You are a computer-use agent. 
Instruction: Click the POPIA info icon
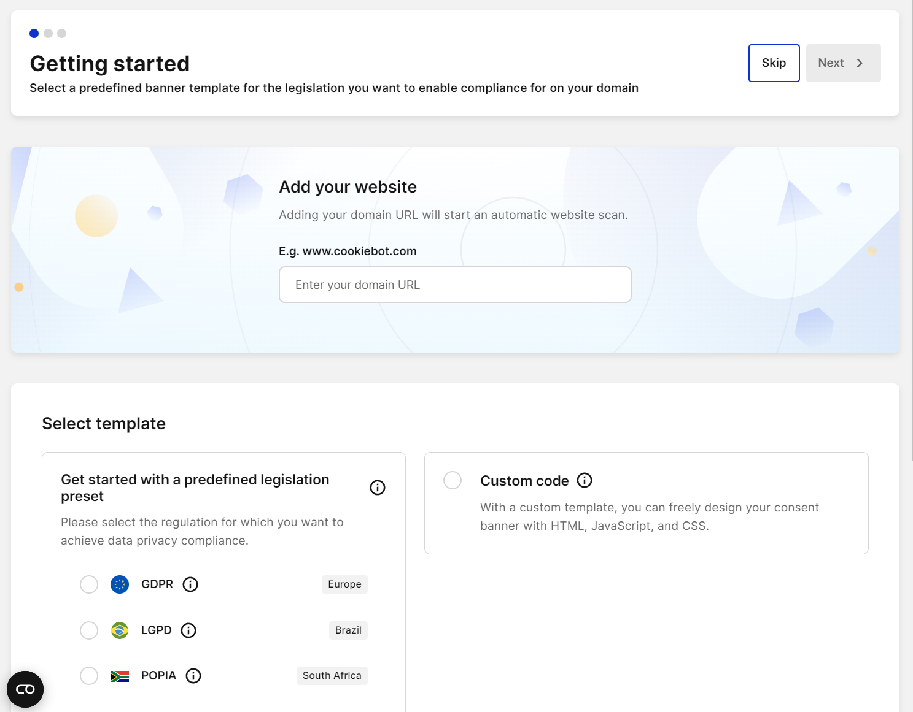pos(193,676)
